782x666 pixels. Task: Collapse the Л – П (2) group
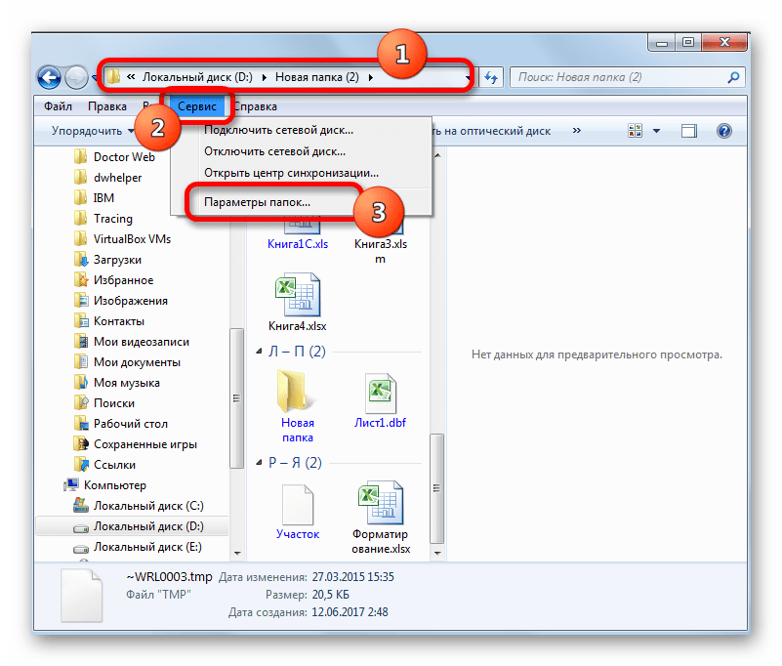click(259, 352)
